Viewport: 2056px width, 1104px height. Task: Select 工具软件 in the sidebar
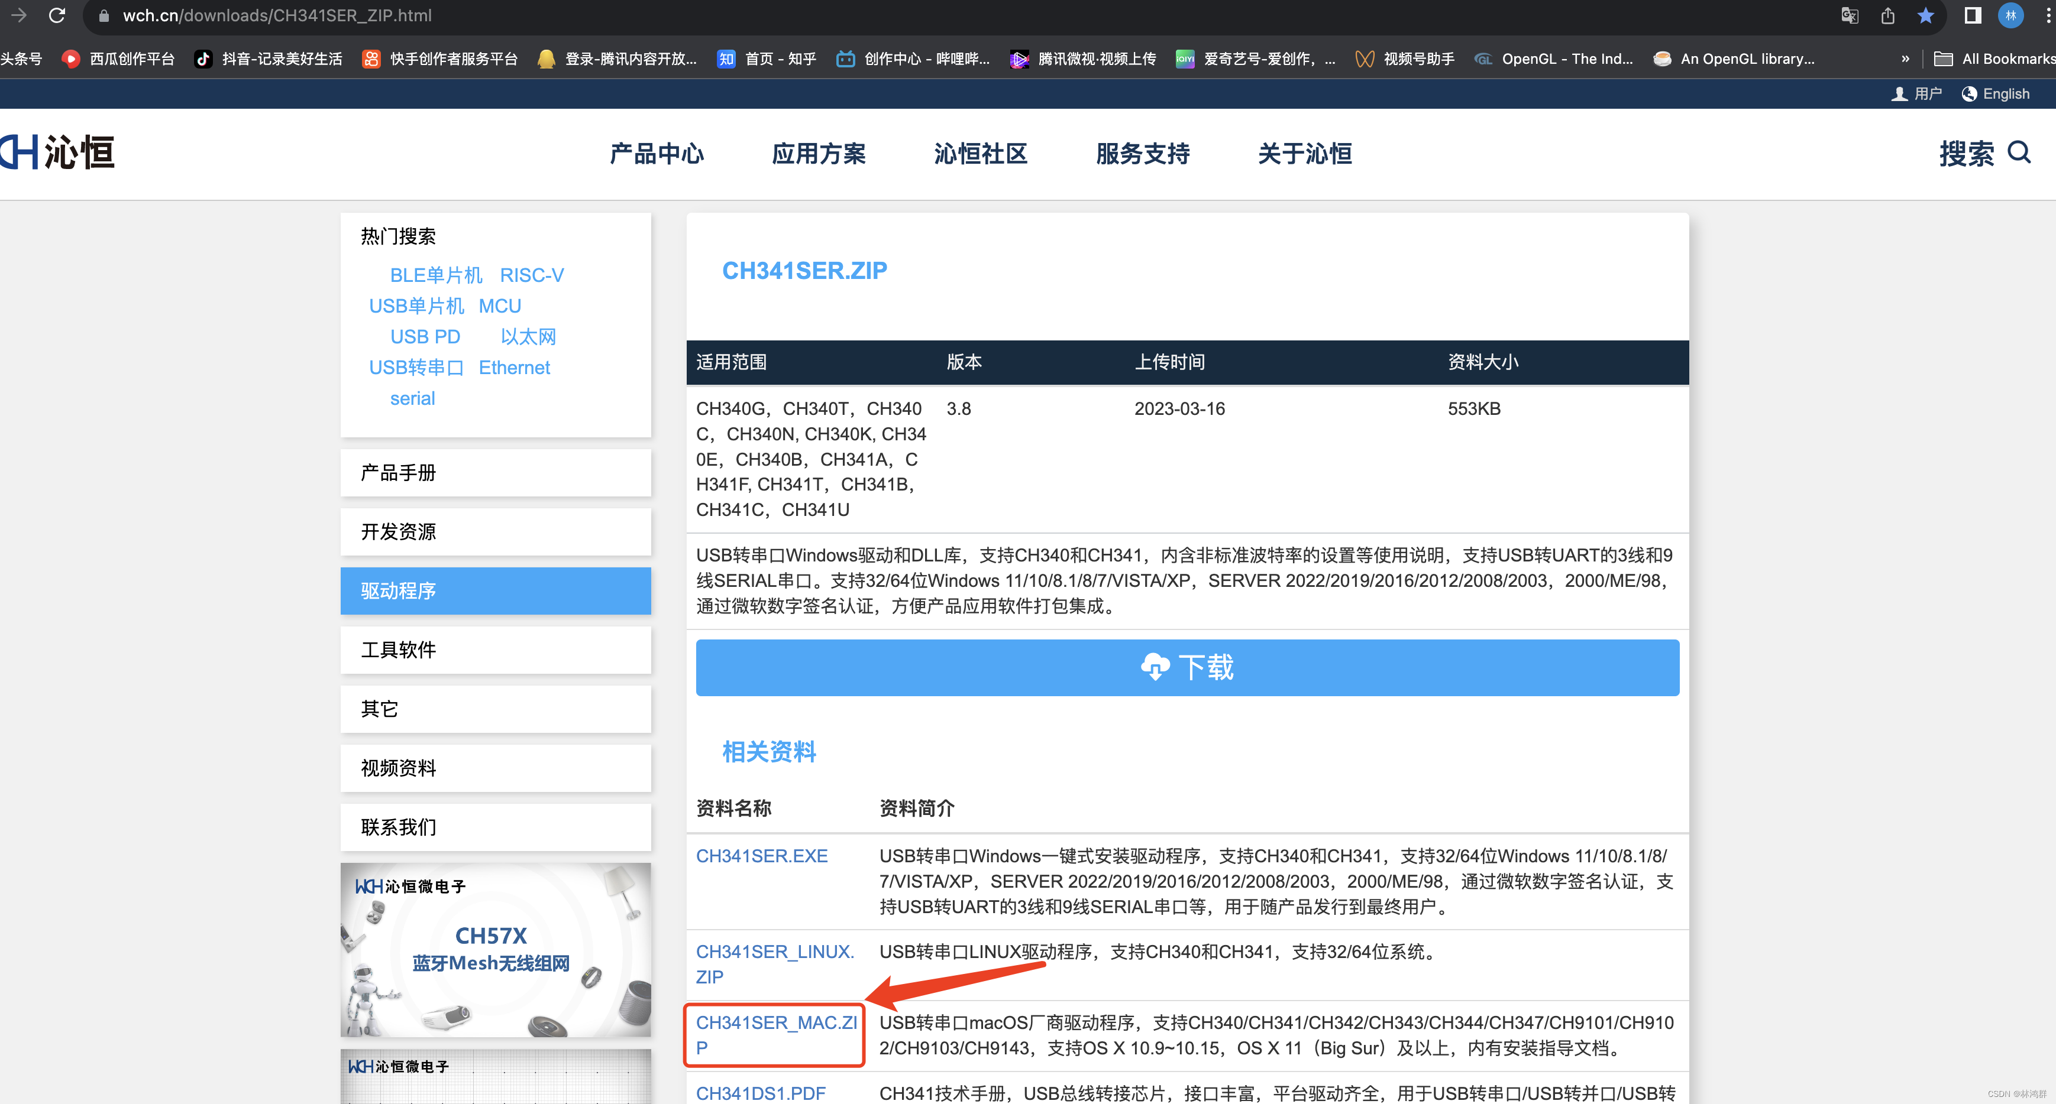pos(496,650)
